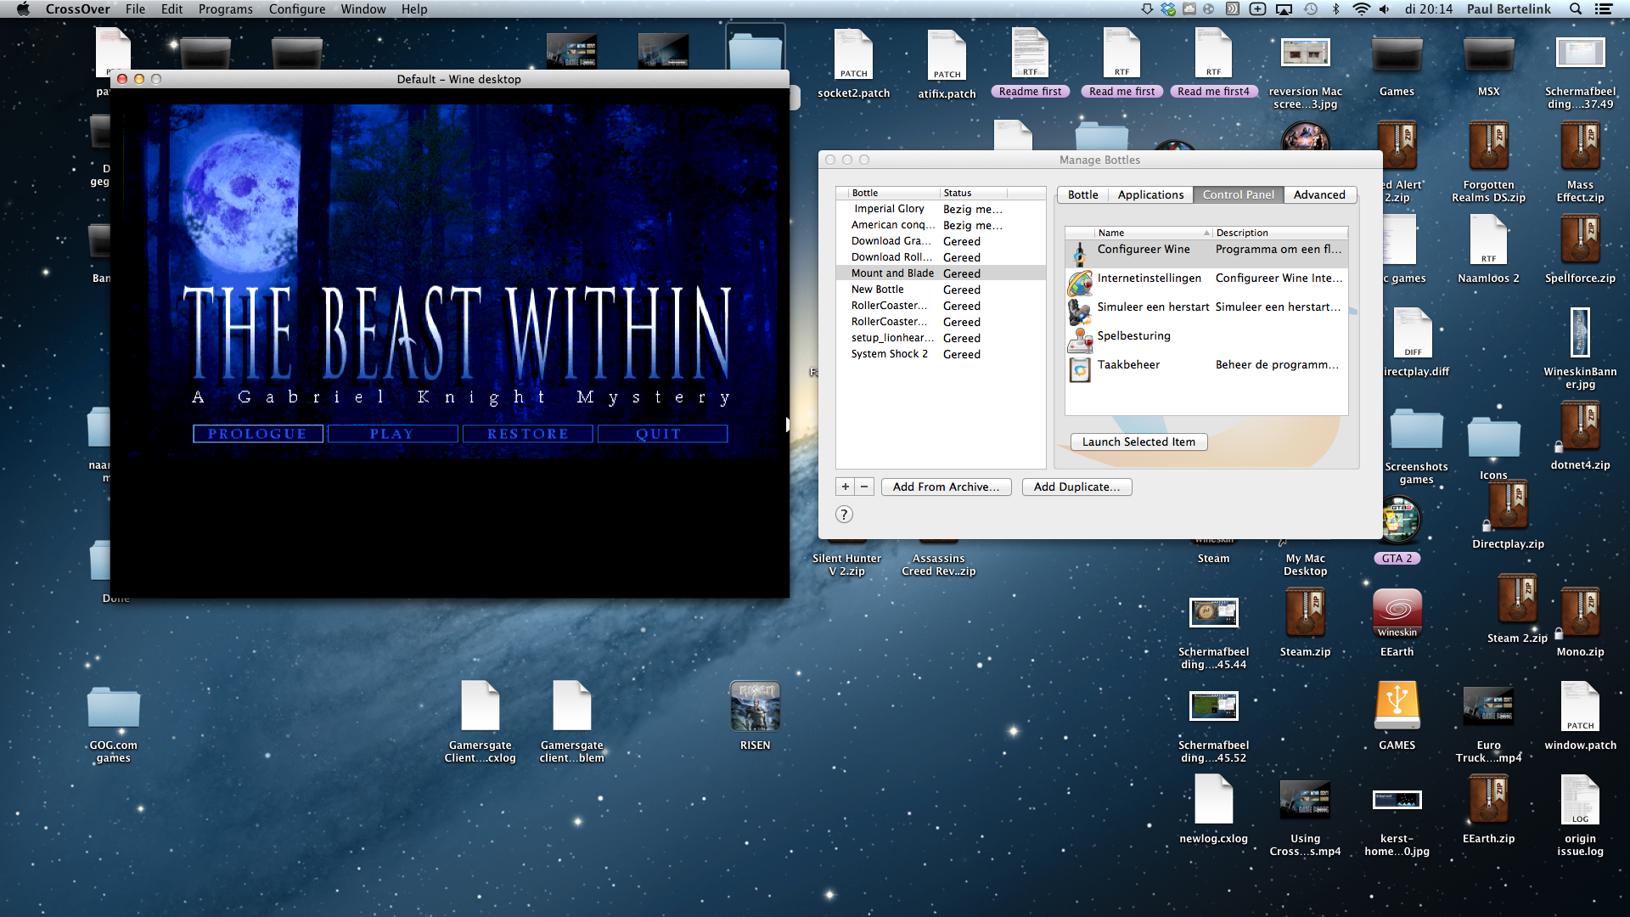Viewport: 1630px width, 917px height.
Task: Click the Simuleer een herstart icon
Action: click(1080, 311)
